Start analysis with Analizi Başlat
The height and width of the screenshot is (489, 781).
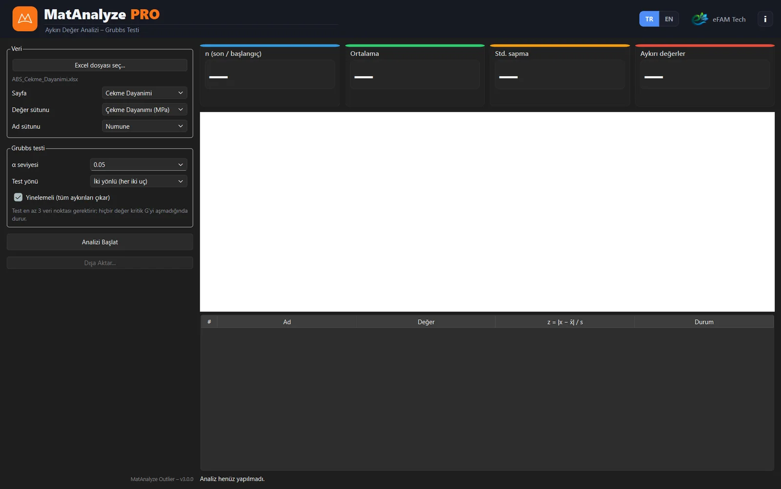tap(100, 242)
